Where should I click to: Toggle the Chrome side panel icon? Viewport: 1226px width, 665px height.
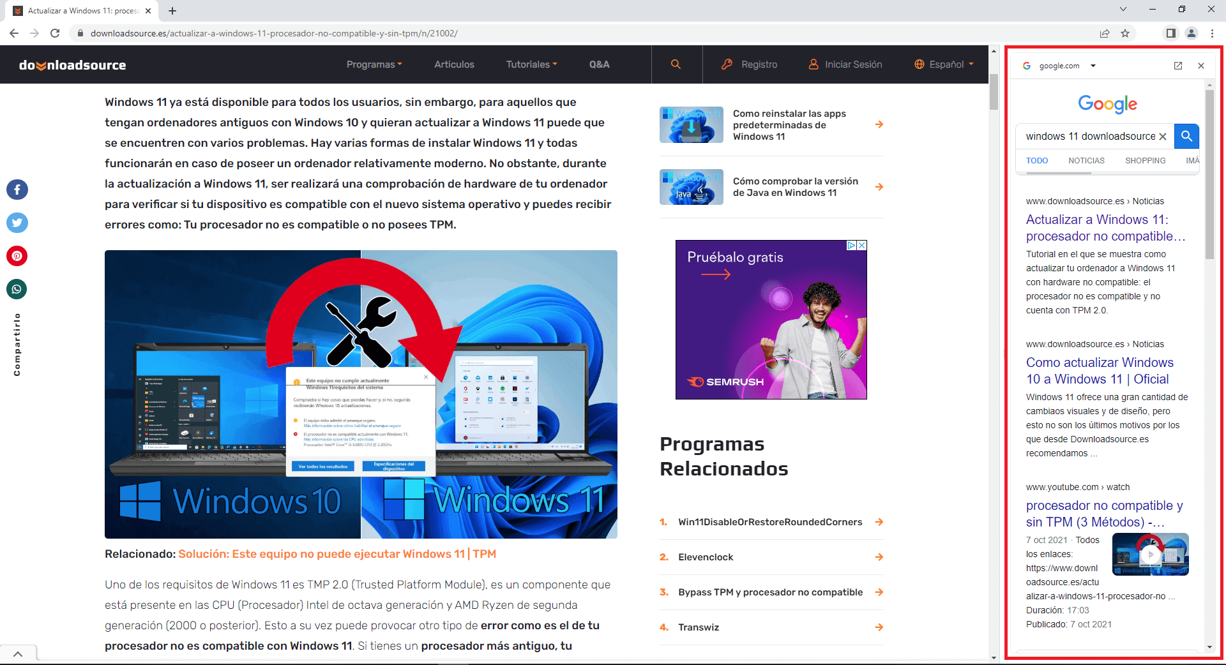point(1170,33)
